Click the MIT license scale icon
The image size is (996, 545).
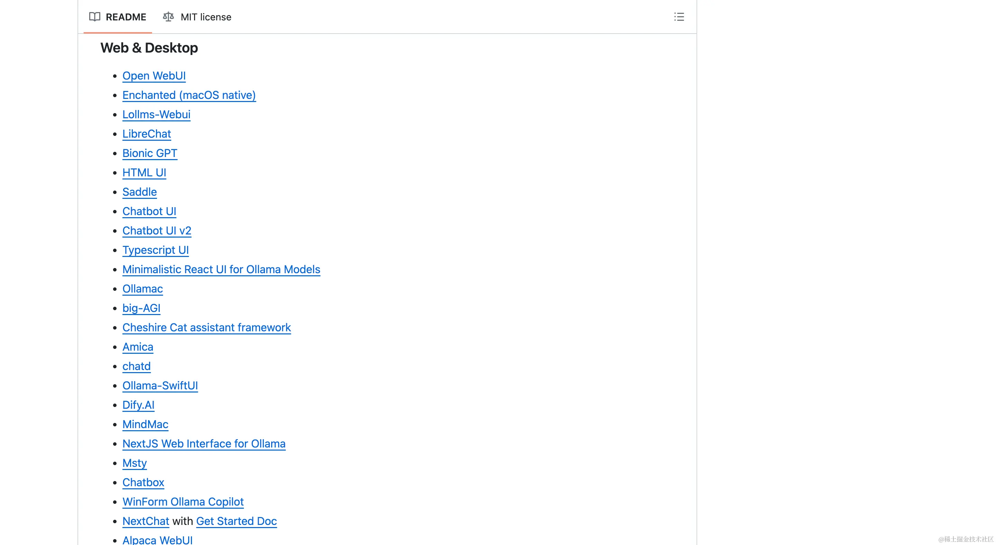(x=168, y=17)
